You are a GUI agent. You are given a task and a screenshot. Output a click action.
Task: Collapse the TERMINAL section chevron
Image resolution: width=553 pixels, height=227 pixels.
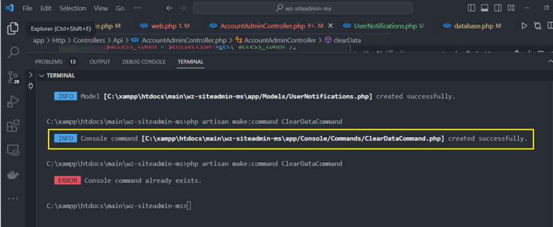coord(41,75)
